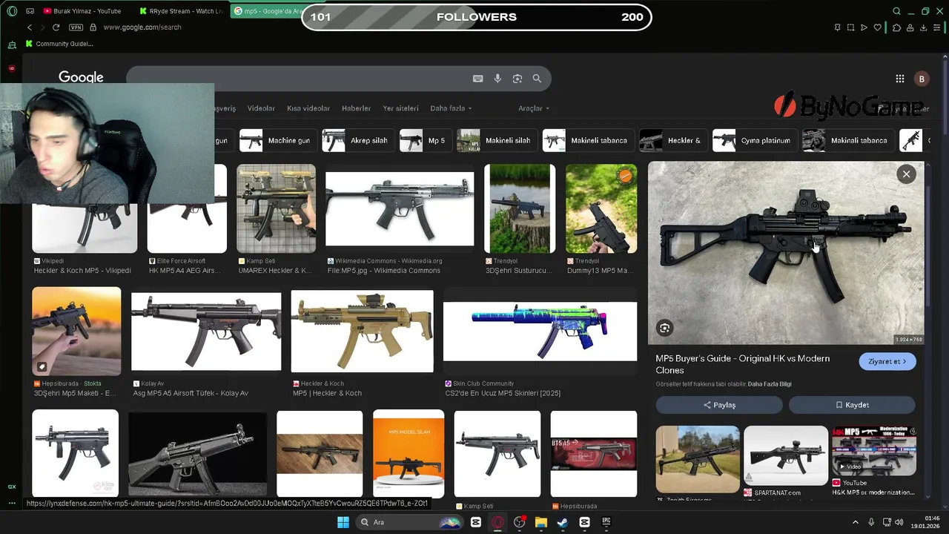949x534 pixels.
Task: Go back to the previous page
Action: [x=30, y=27]
